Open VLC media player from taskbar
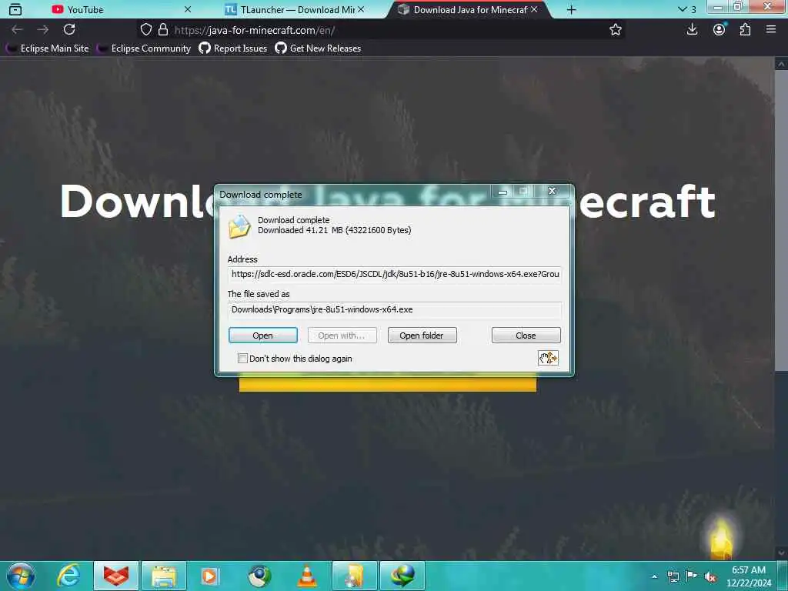The height and width of the screenshot is (591, 788). (307, 576)
